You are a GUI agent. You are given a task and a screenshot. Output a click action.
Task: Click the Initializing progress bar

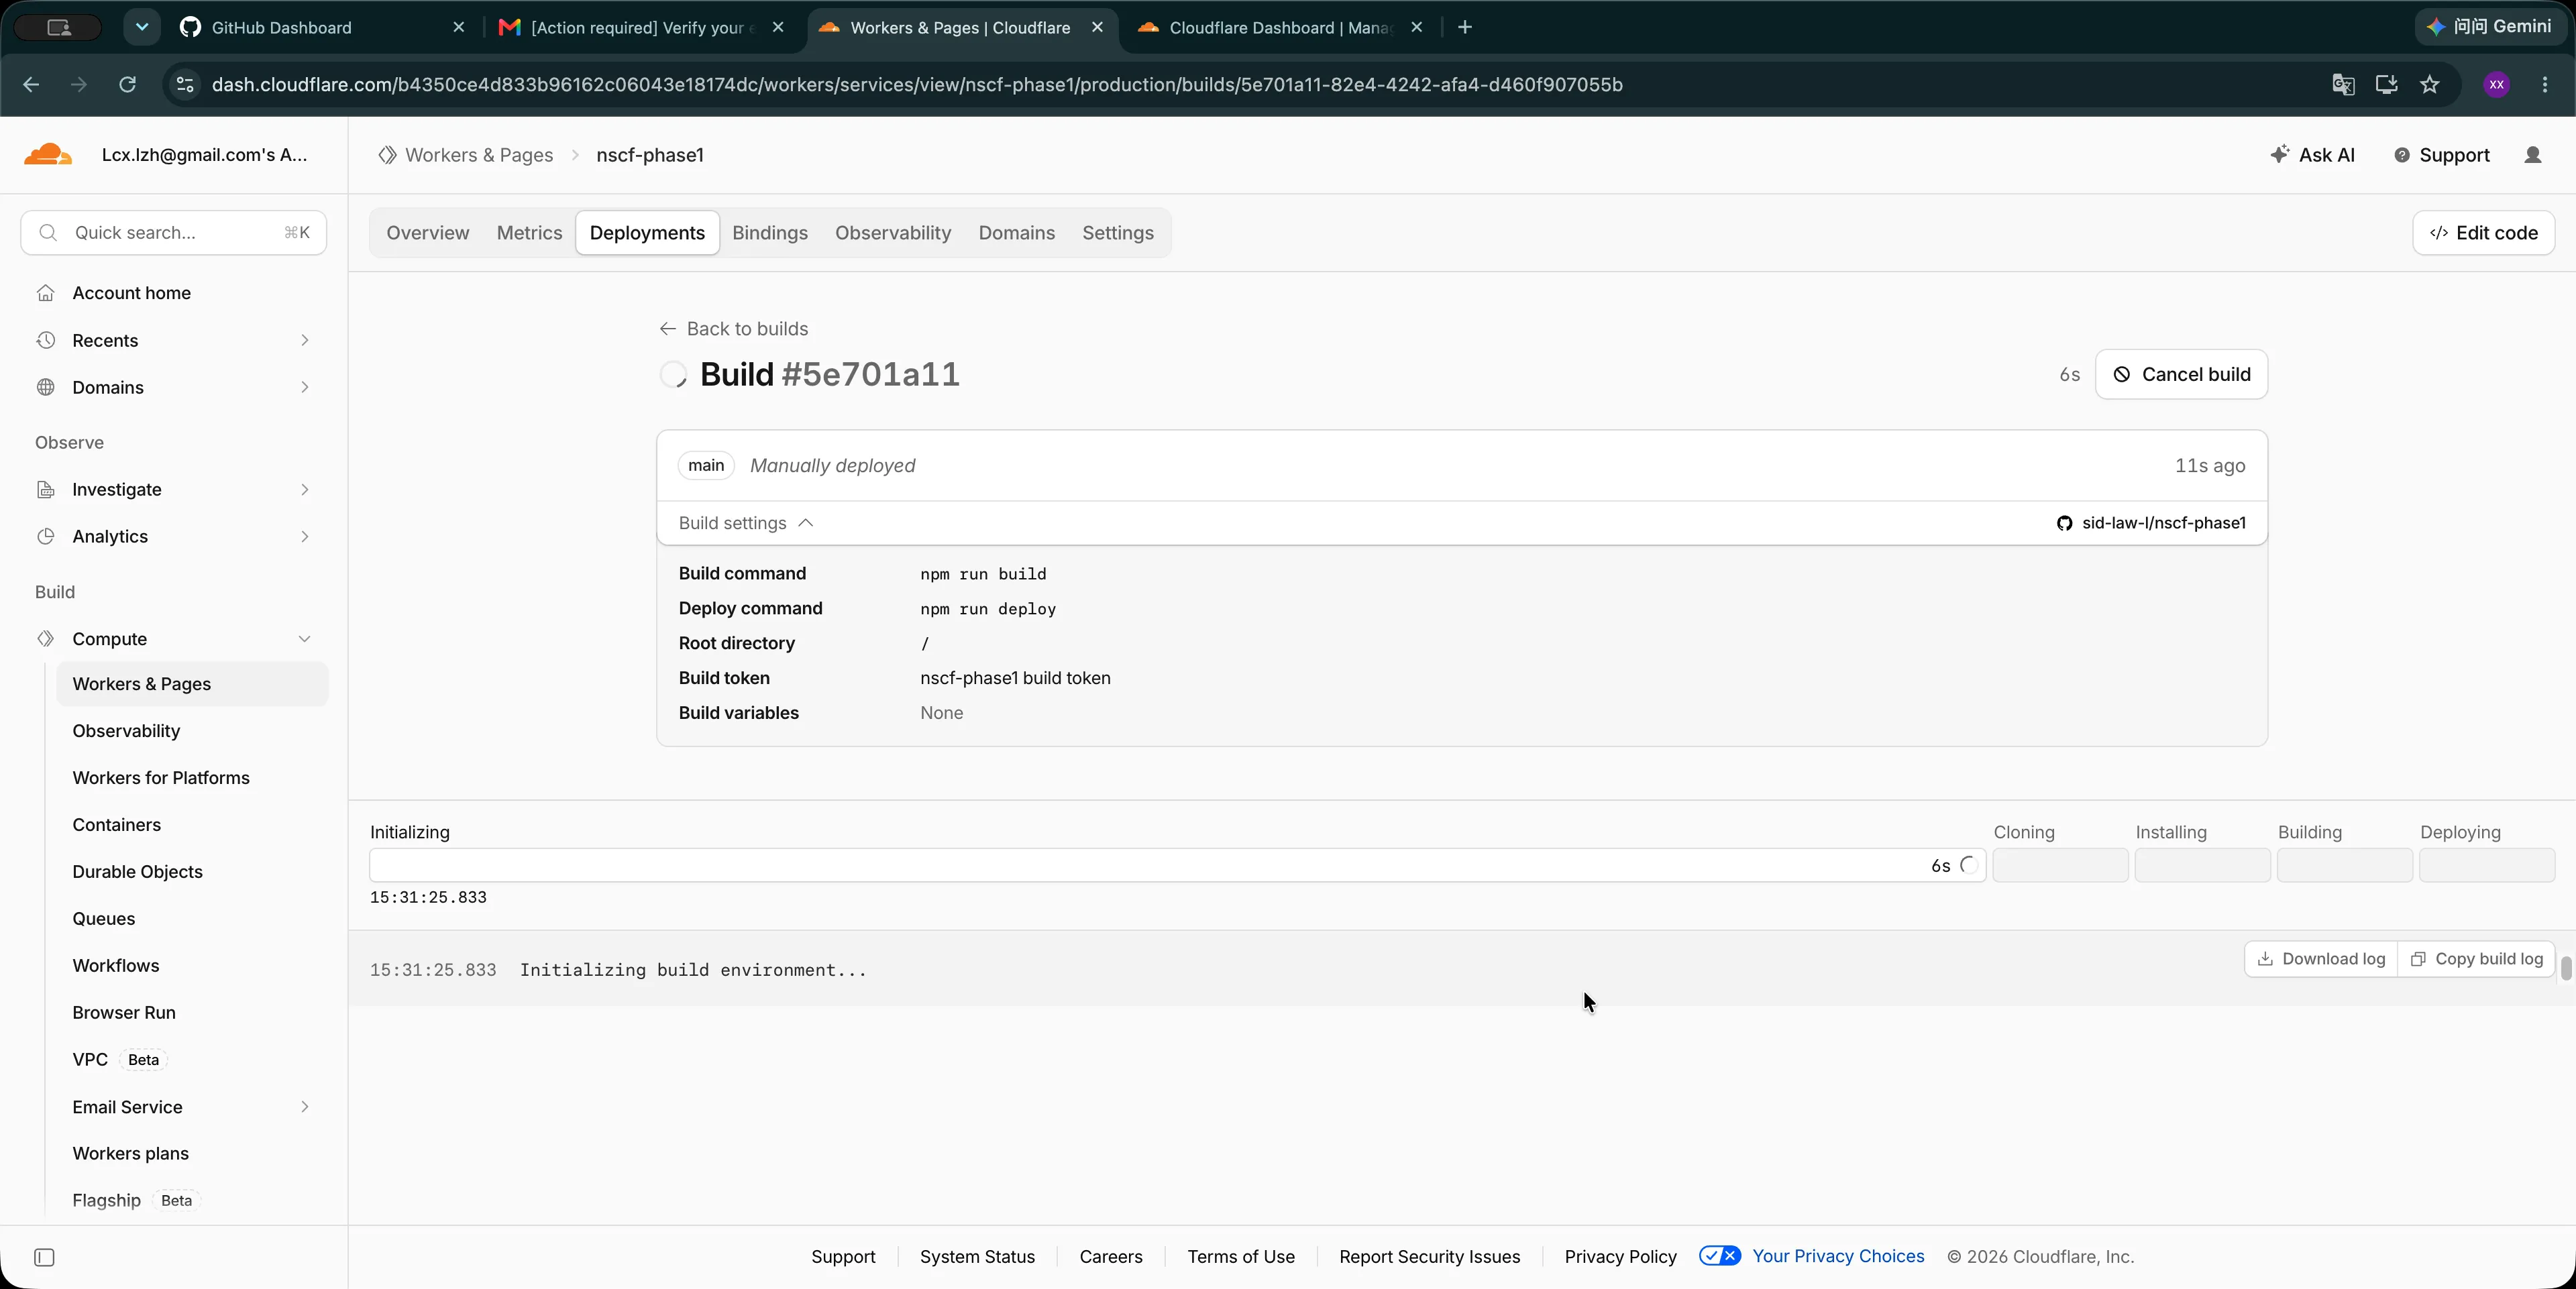point(1177,865)
